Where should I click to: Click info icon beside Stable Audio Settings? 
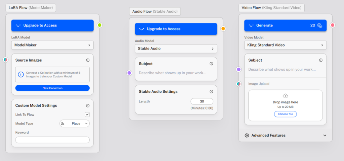(211, 92)
